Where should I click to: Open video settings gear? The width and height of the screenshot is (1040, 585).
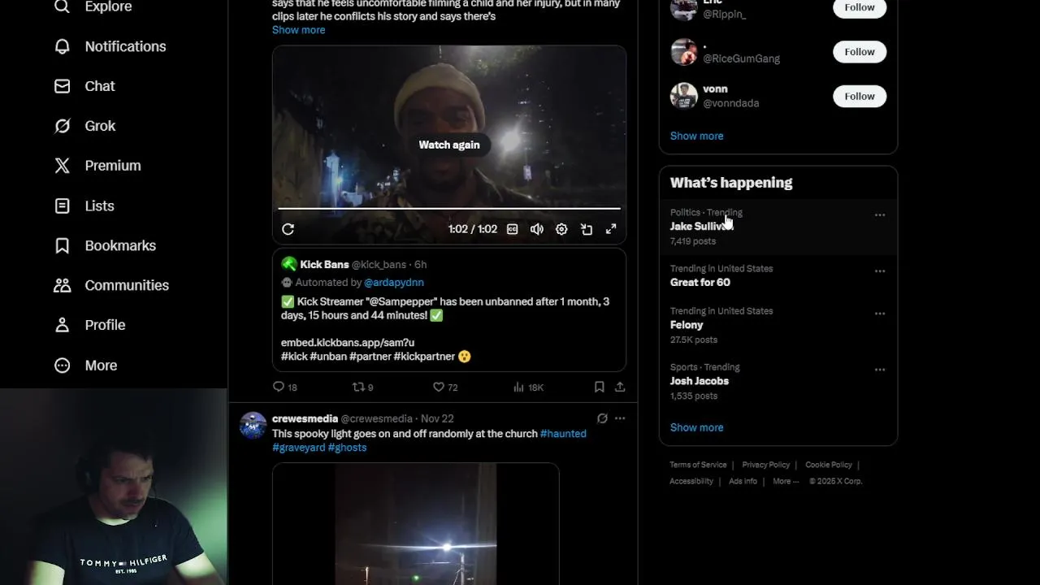pos(561,229)
